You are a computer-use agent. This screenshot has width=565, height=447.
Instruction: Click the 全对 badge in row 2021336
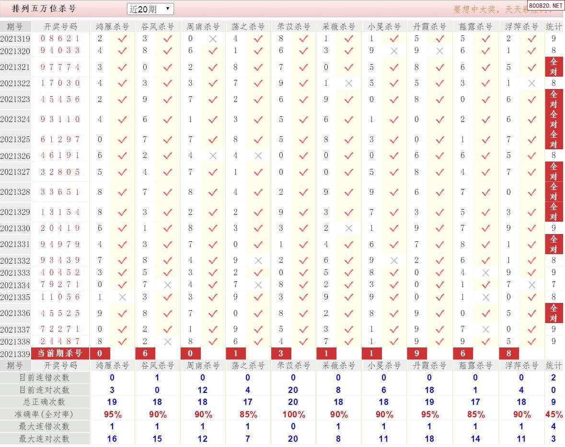[554, 313]
